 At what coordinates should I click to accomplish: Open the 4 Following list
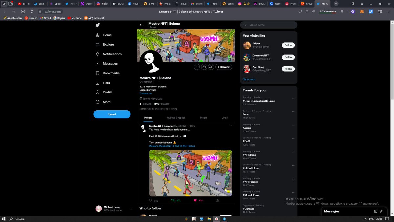pos(145,104)
